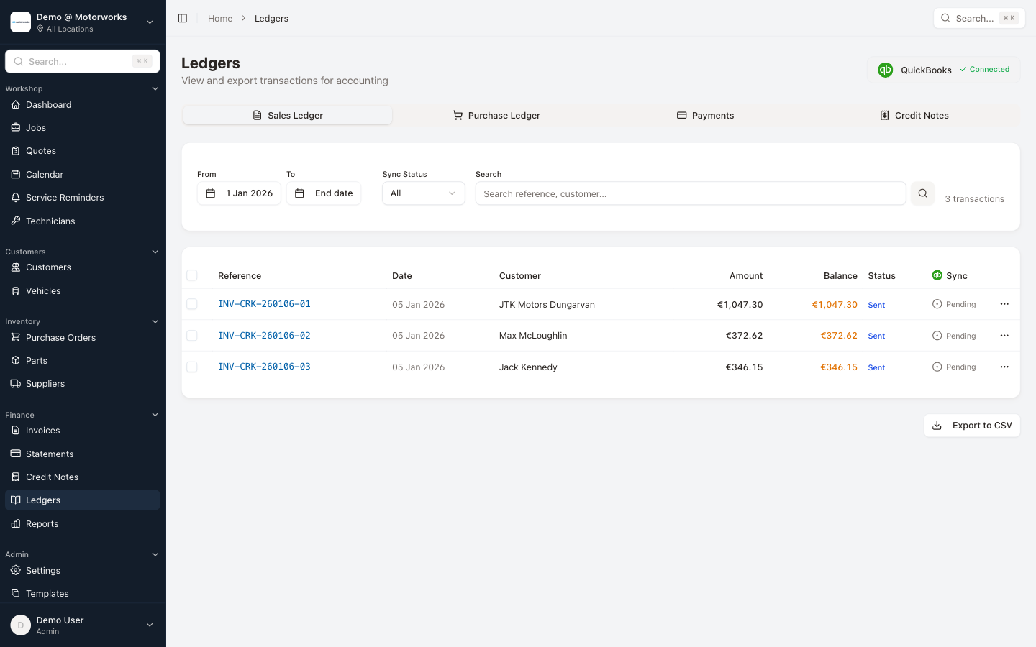Switch to the Purchase Ledger tab
The width and height of the screenshot is (1036, 647).
(x=496, y=115)
